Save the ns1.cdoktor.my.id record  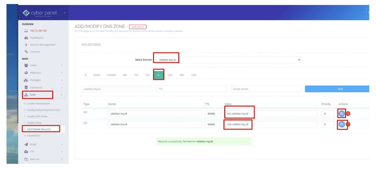coord(341,114)
